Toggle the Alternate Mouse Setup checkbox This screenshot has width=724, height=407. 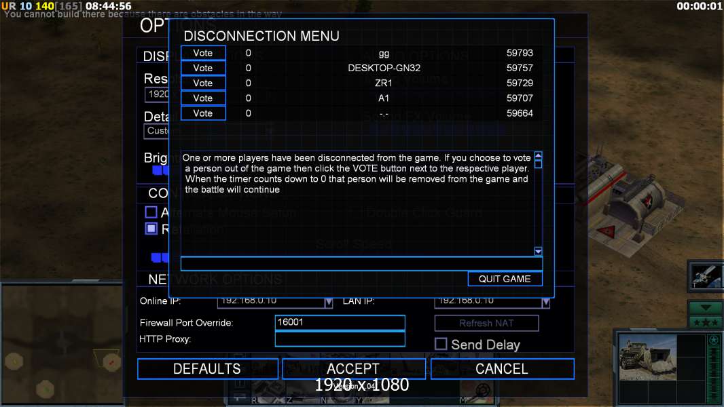pos(151,212)
